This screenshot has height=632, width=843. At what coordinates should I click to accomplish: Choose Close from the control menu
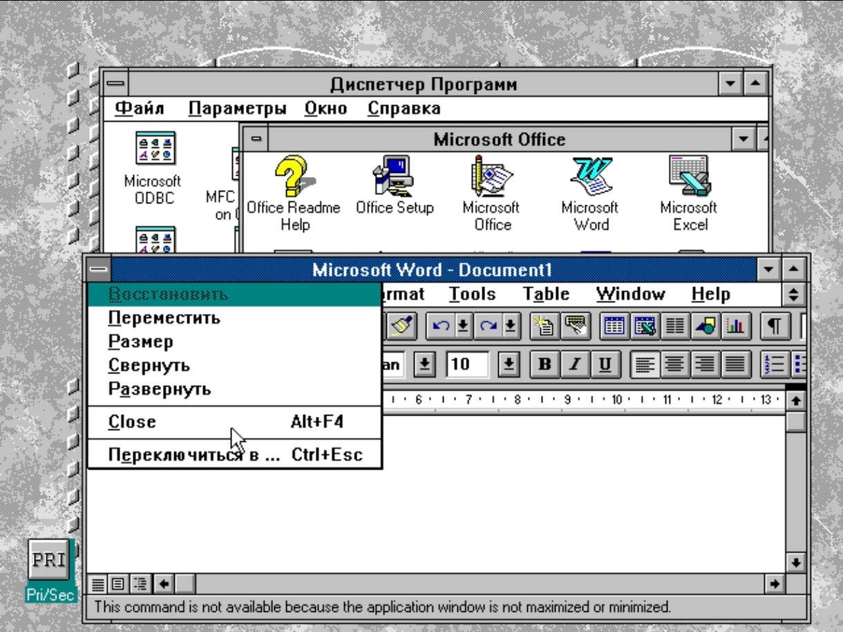(x=235, y=421)
